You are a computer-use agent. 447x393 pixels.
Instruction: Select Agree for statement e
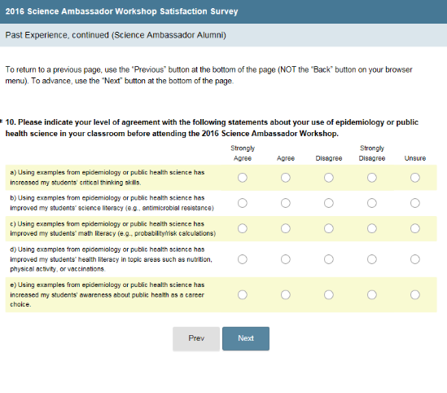point(285,294)
